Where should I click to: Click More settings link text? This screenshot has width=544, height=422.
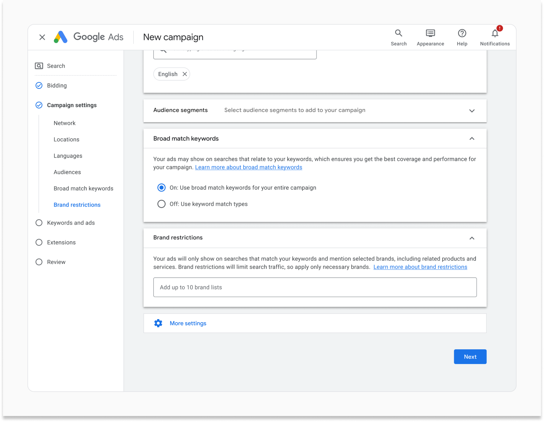pyautogui.click(x=188, y=323)
